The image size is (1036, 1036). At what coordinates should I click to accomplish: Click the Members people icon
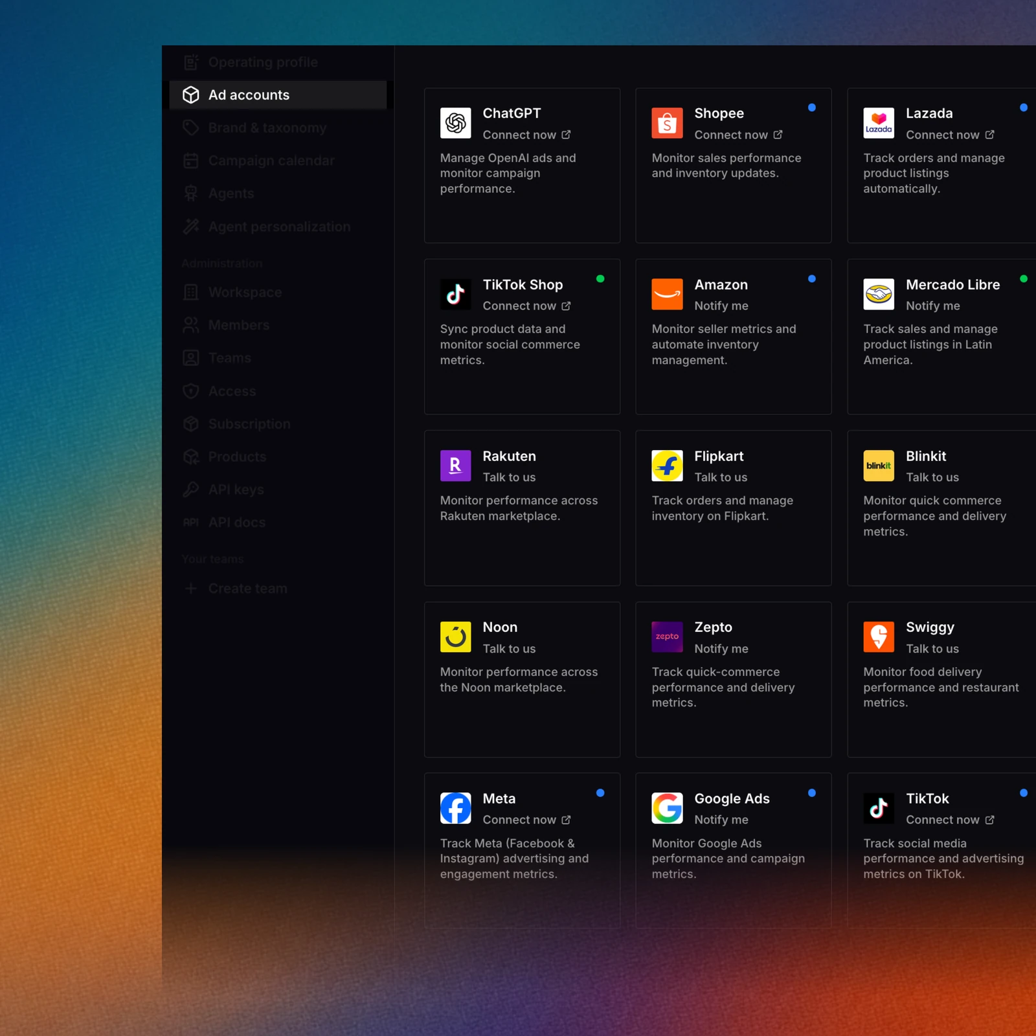click(x=191, y=325)
